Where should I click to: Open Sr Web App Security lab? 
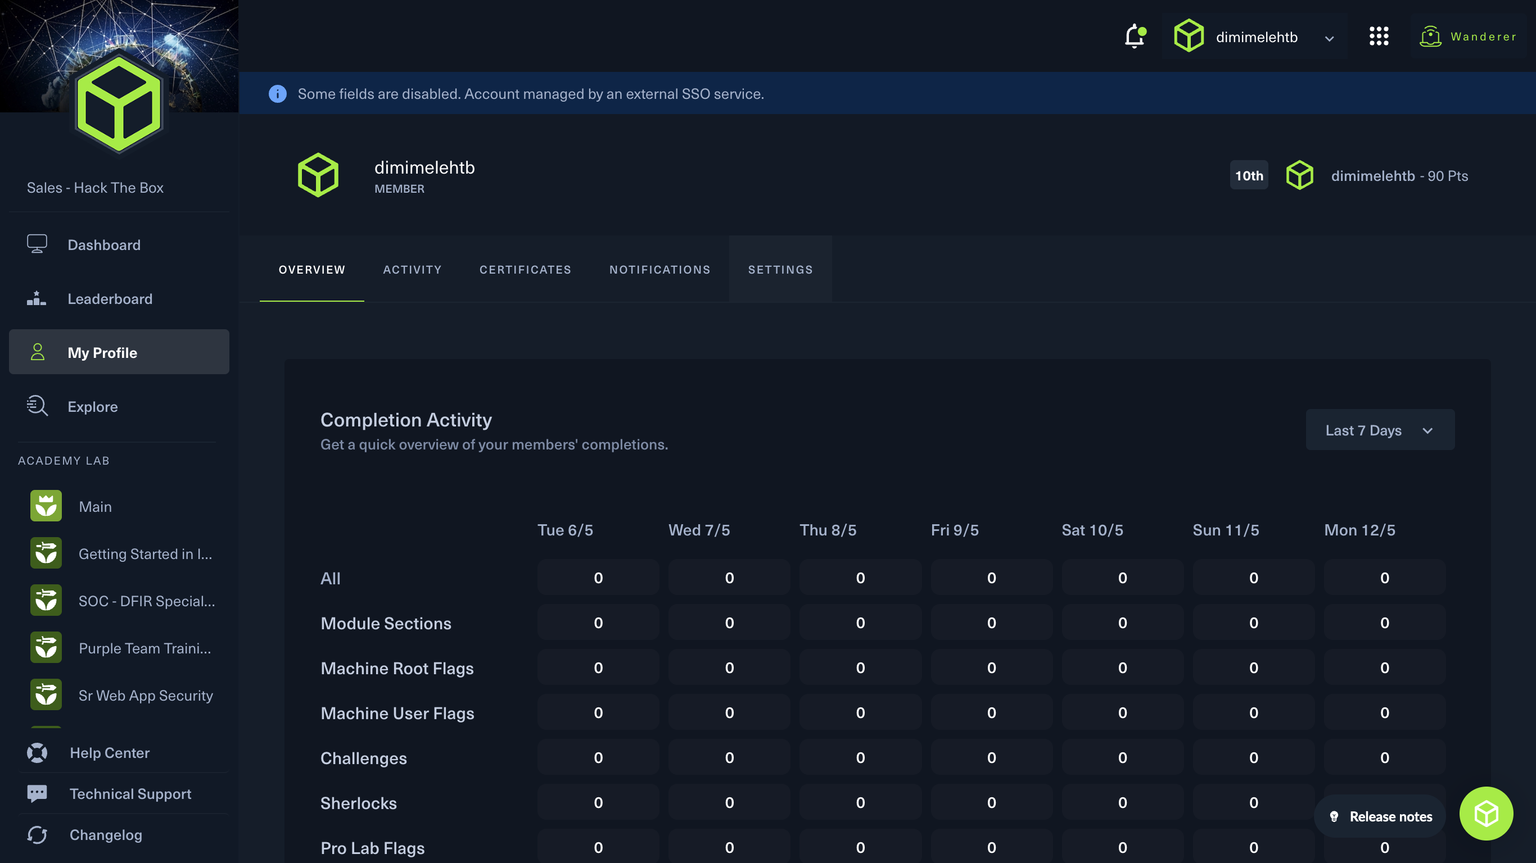(146, 694)
